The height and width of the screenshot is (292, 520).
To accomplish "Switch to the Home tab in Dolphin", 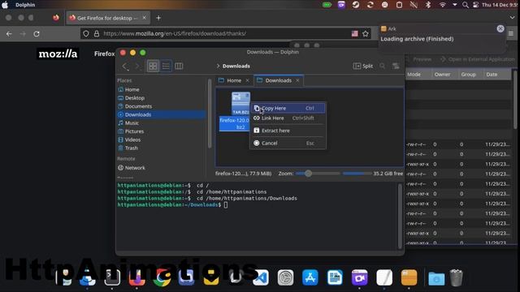I will click(234, 80).
